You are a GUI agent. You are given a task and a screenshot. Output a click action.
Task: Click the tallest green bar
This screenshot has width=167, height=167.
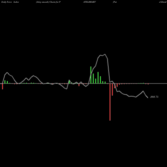pos(91,75)
